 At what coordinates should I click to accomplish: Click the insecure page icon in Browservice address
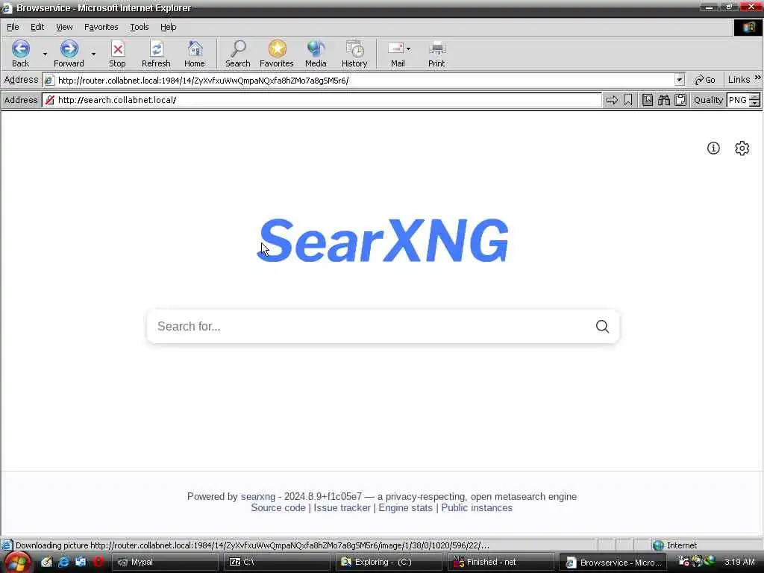pos(50,100)
